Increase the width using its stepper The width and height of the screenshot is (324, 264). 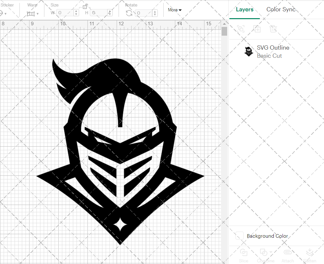point(76,11)
